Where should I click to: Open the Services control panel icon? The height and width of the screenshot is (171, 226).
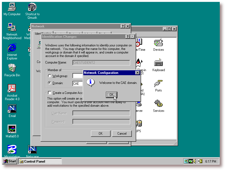point(158,104)
